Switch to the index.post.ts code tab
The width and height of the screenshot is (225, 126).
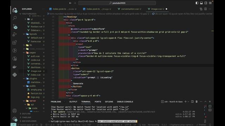coord(63,9)
